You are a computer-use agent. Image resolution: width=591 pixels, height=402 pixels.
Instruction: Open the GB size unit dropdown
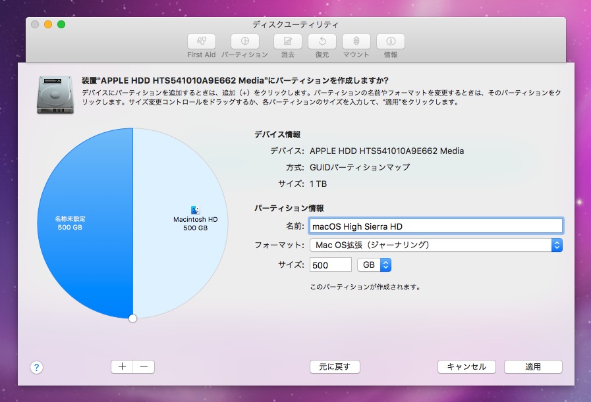pos(374,265)
